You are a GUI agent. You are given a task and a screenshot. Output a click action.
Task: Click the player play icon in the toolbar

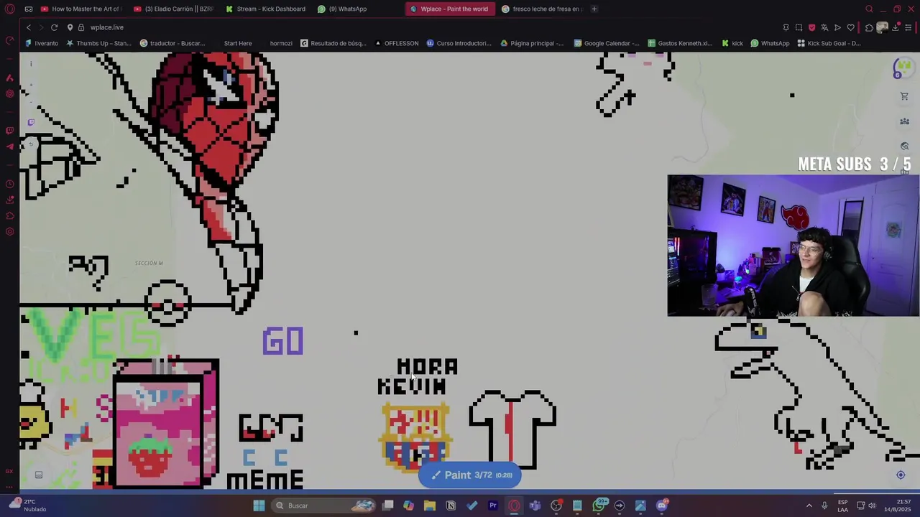pyautogui.click(x=837, y=27)
